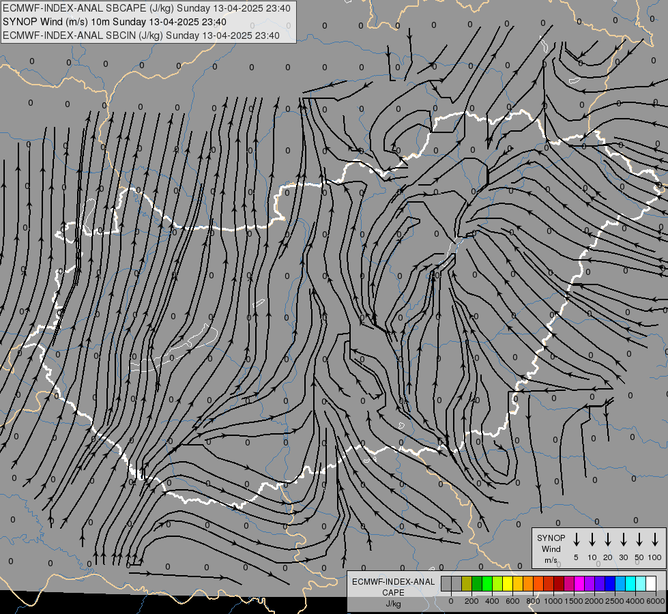Viewport: 668px width, 614px height.
Task: Click the SBCIN title line in header
Action: pos(141,35)
